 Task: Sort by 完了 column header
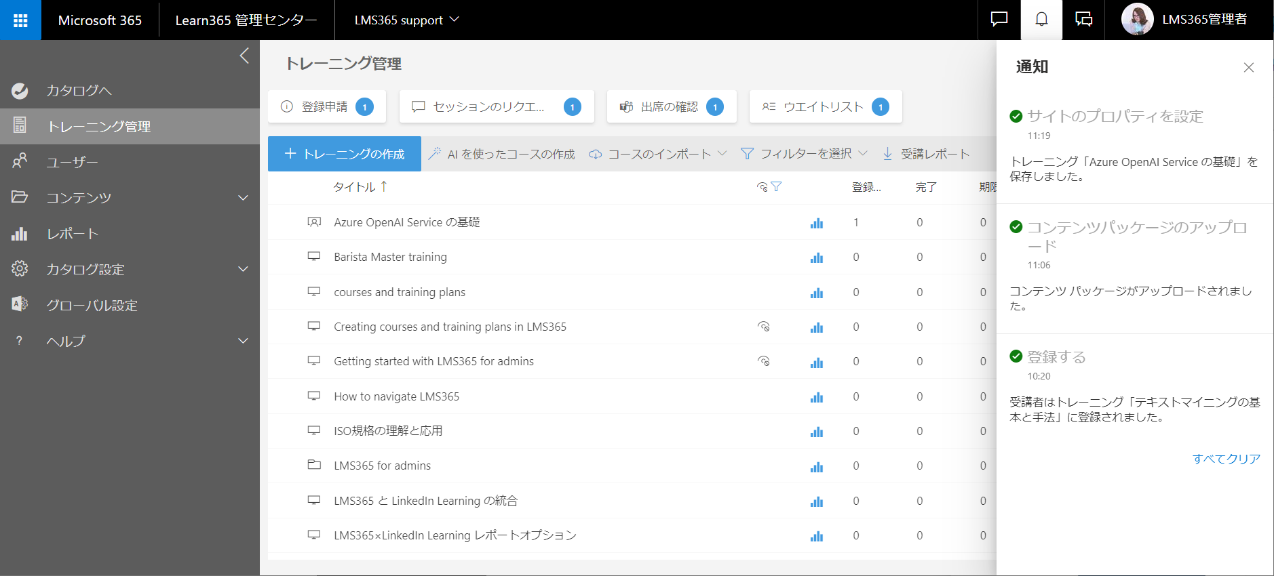coord(926,187)
